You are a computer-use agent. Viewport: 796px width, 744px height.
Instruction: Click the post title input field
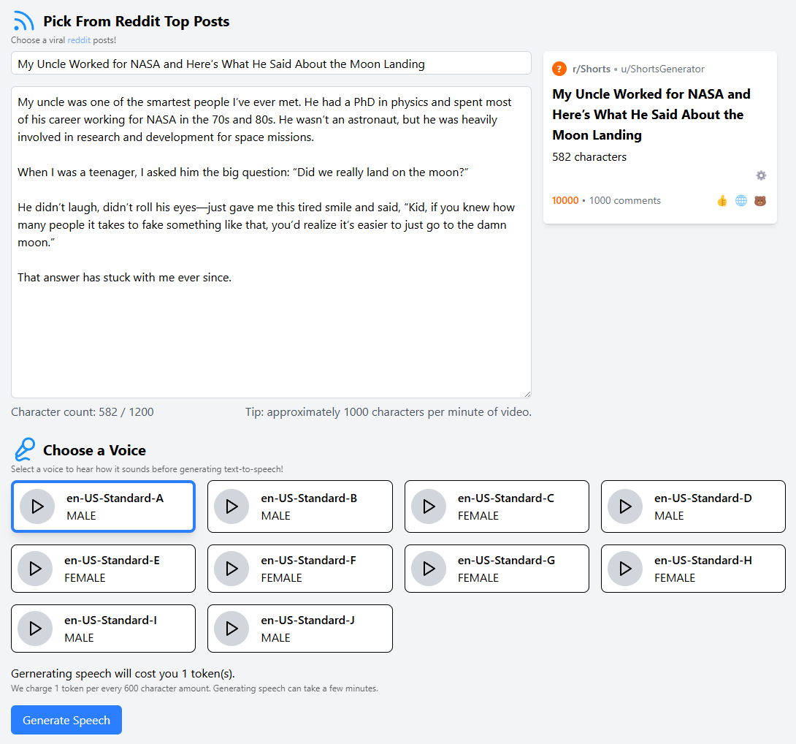[x=271, y=64]
